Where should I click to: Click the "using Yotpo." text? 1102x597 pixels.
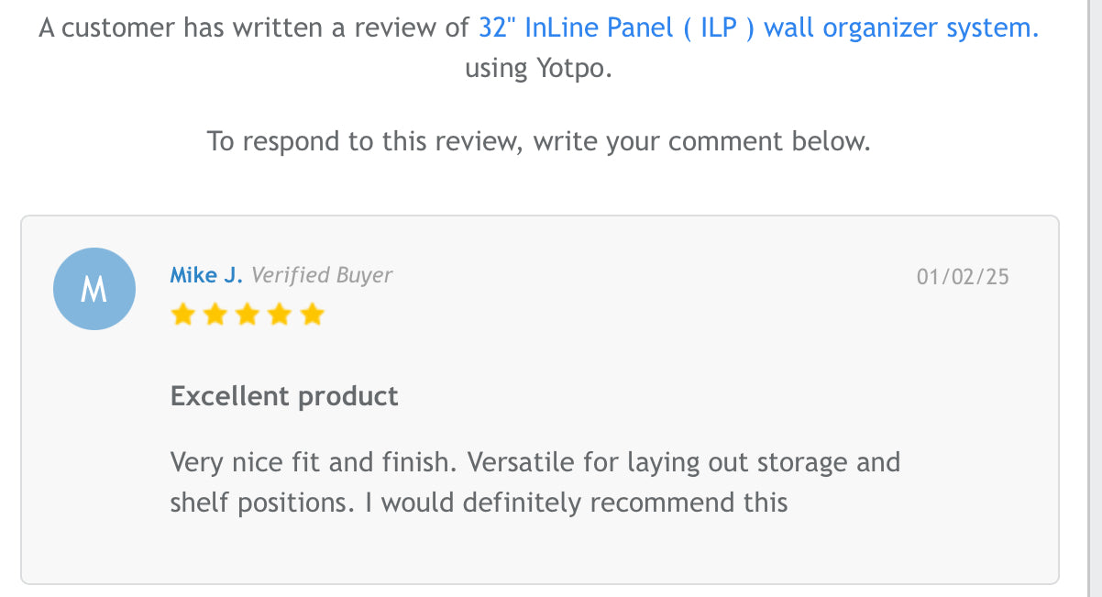tap(538, 69)
